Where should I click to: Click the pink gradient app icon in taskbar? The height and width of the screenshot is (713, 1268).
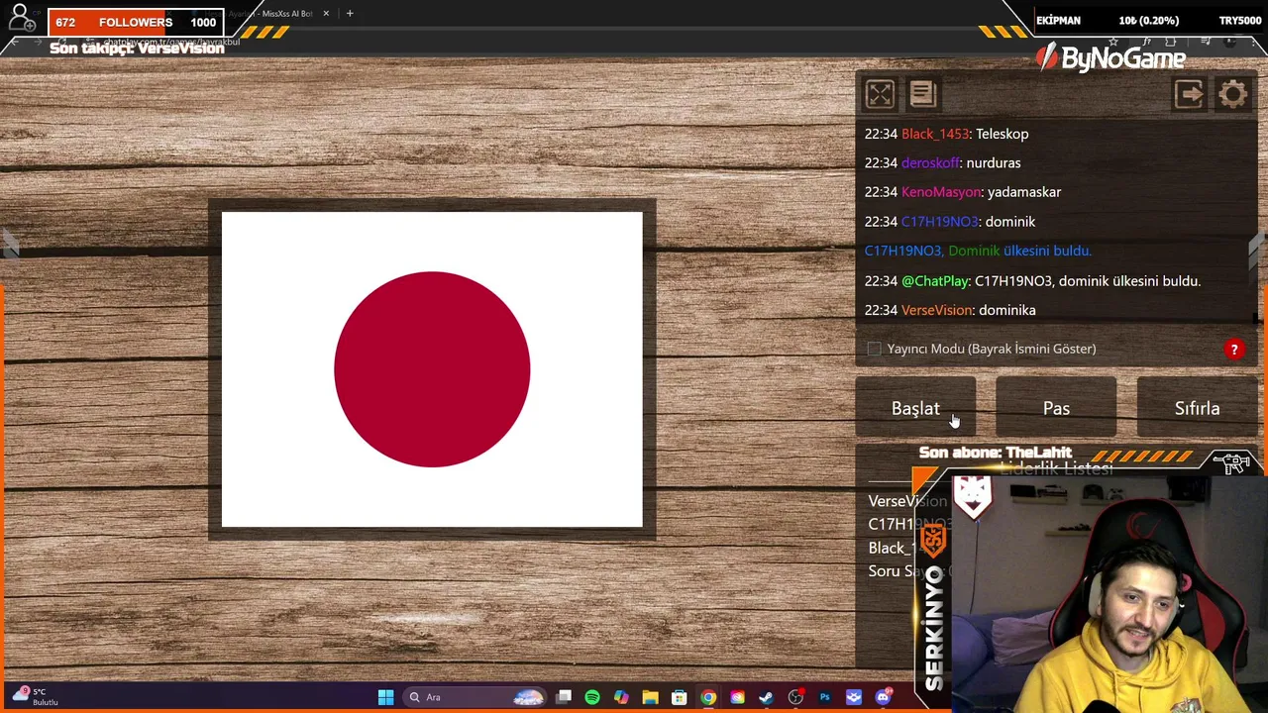[737, 697]
